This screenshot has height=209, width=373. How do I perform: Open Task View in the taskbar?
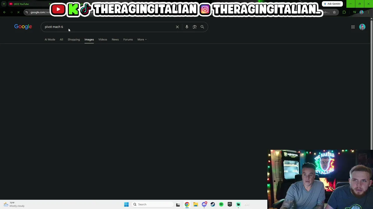click(x=178, y=204)
